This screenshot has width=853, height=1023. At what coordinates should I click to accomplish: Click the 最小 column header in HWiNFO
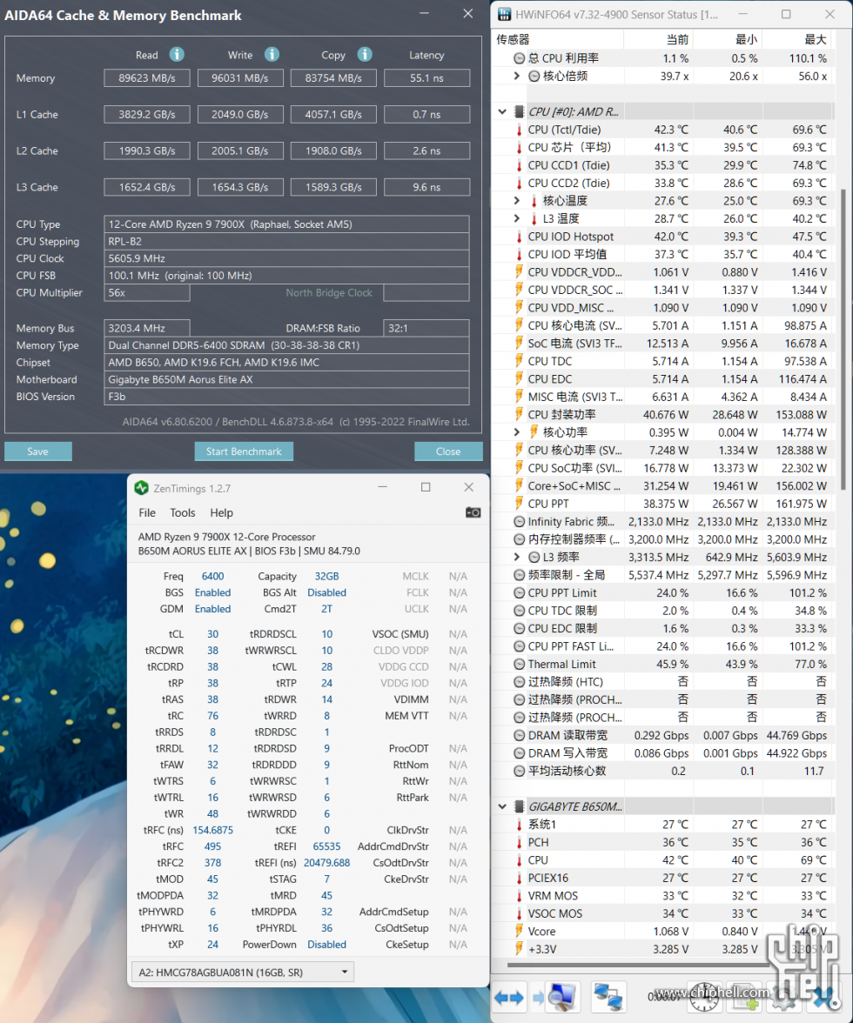pos(728,40)
